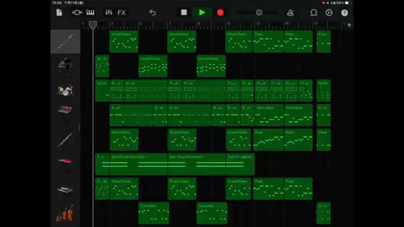Select first-track Grand Piano region at bar 7

pyautogui.click(x=182, y=42)
